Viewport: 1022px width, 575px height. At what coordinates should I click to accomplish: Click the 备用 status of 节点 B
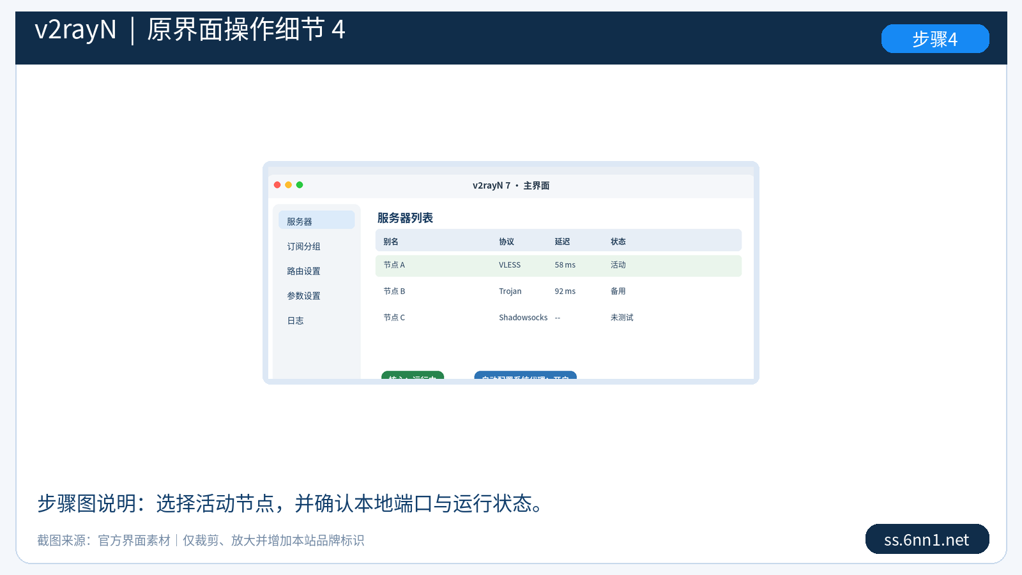tap(618, 291)
